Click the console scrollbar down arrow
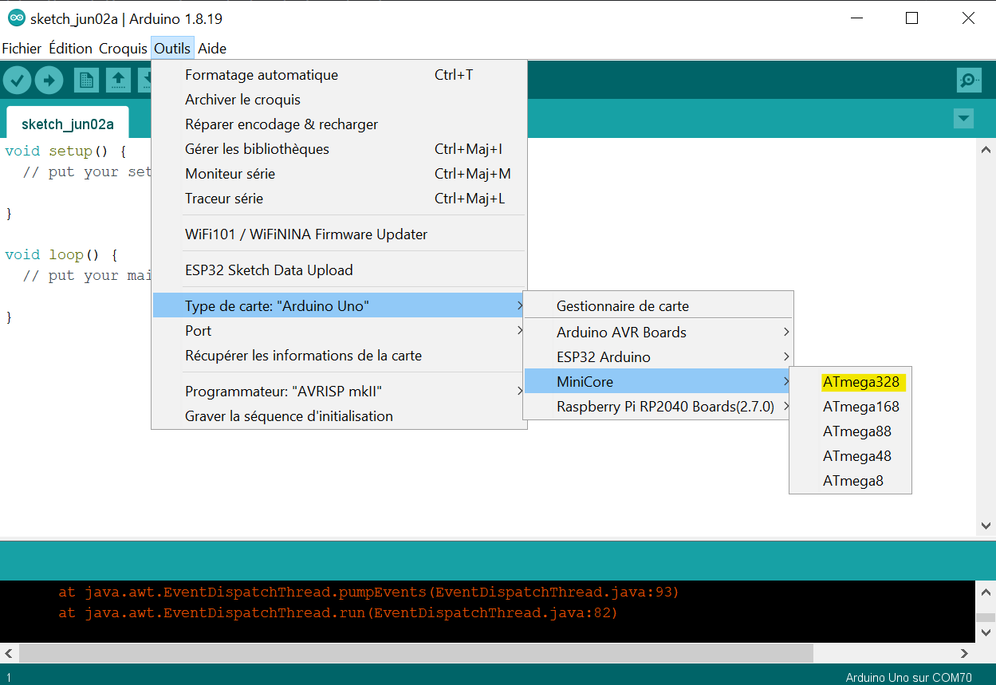Screen dimensions: 996x685 click(x=986, y=632)
